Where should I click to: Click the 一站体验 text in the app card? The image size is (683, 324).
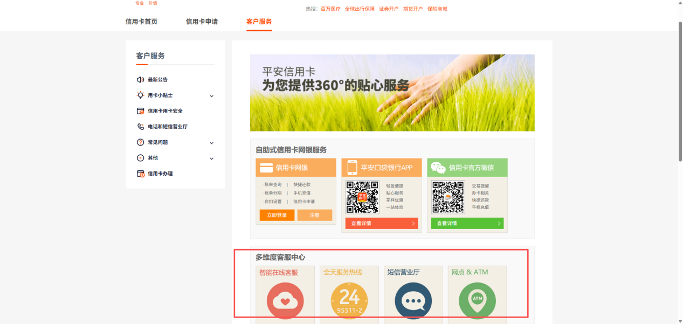coord(395,207)
